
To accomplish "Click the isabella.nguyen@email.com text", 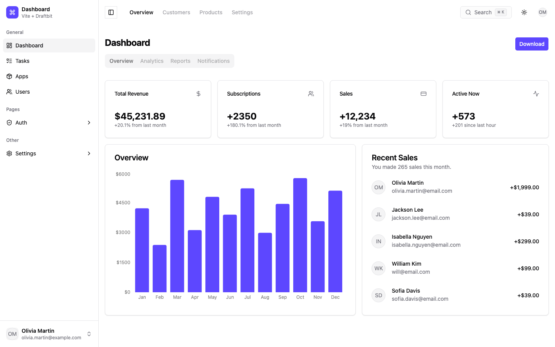I will pyautogui.click(x=426, y=245).
